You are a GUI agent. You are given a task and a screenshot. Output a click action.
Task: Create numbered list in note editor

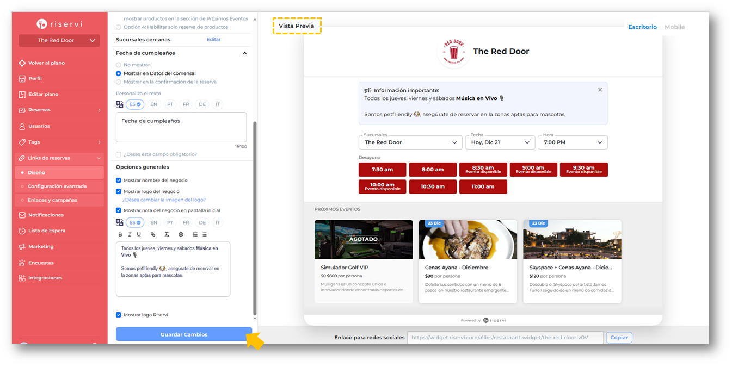pyautogui.click(x=195, y=235)
